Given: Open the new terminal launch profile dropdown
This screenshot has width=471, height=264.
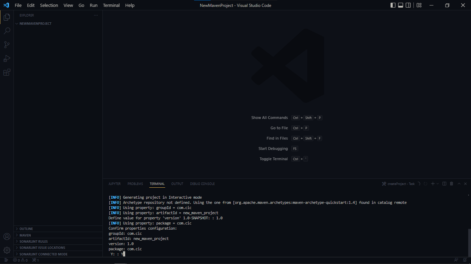Looking at the screenshot, I should (x=438, y=184).
